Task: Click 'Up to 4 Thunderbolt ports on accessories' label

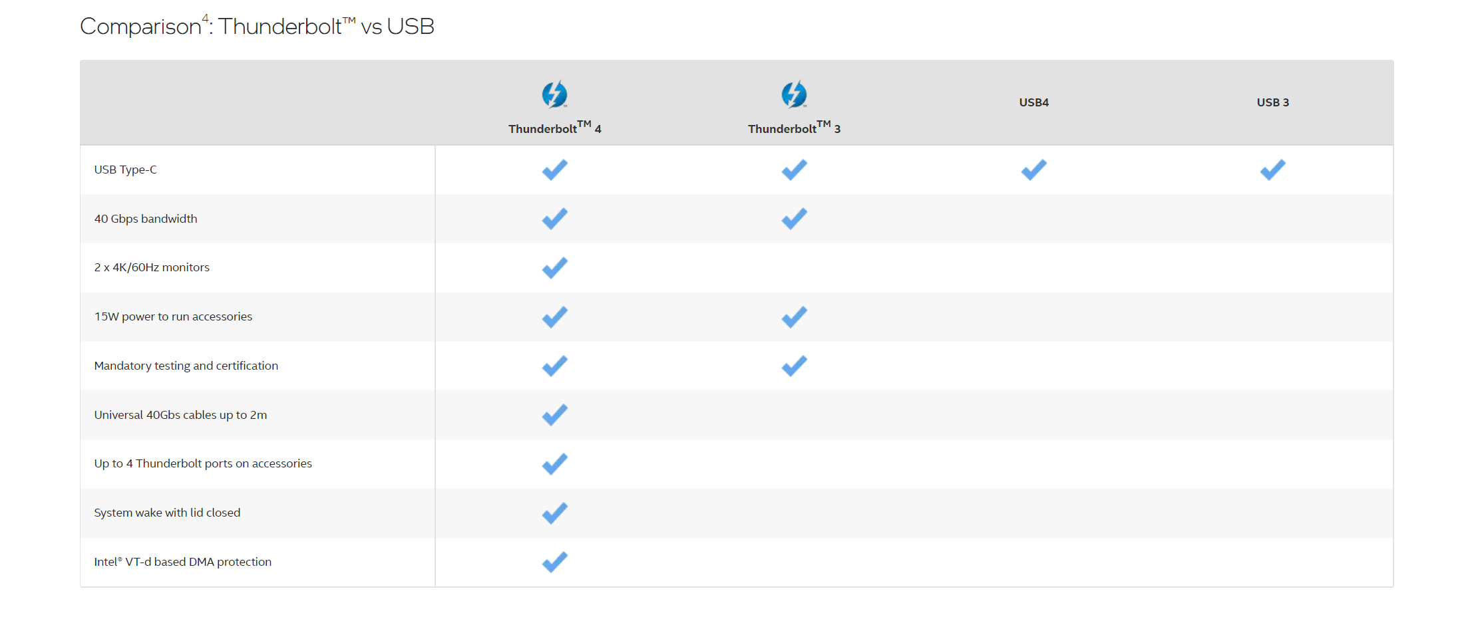Action: coord(203,463)
